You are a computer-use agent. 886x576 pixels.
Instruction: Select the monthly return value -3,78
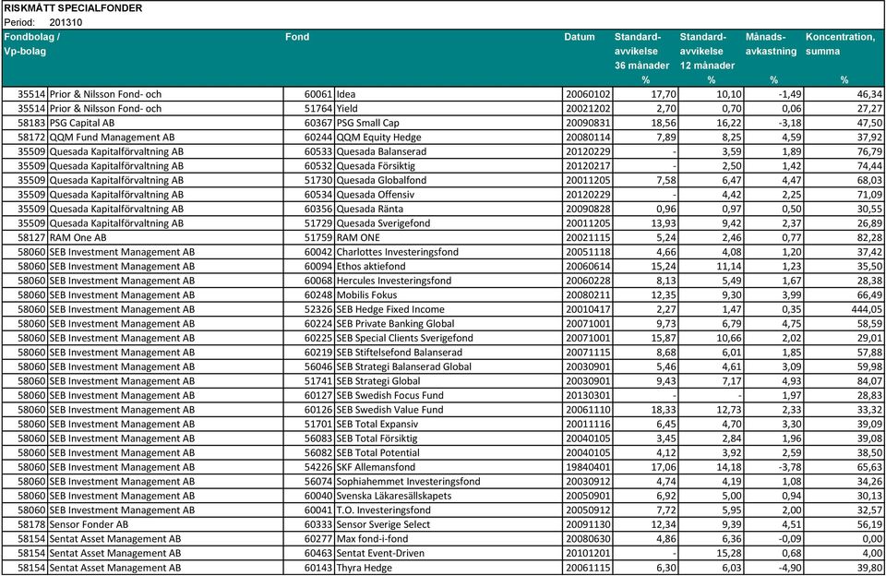point(789,467)
